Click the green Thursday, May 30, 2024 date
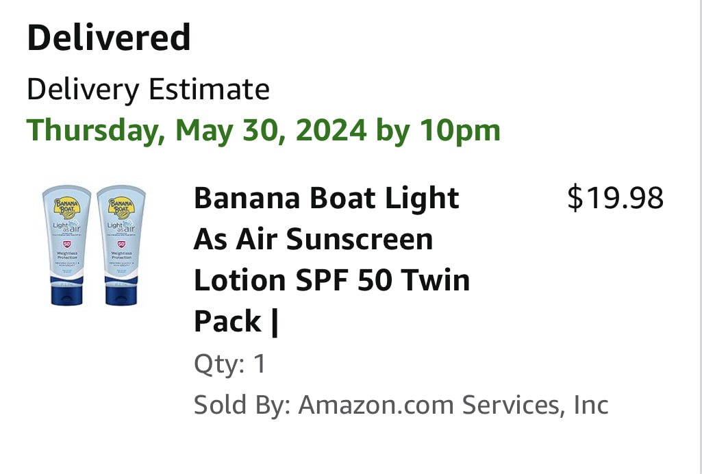The image size is (702, 474). [x=263, y=129]
